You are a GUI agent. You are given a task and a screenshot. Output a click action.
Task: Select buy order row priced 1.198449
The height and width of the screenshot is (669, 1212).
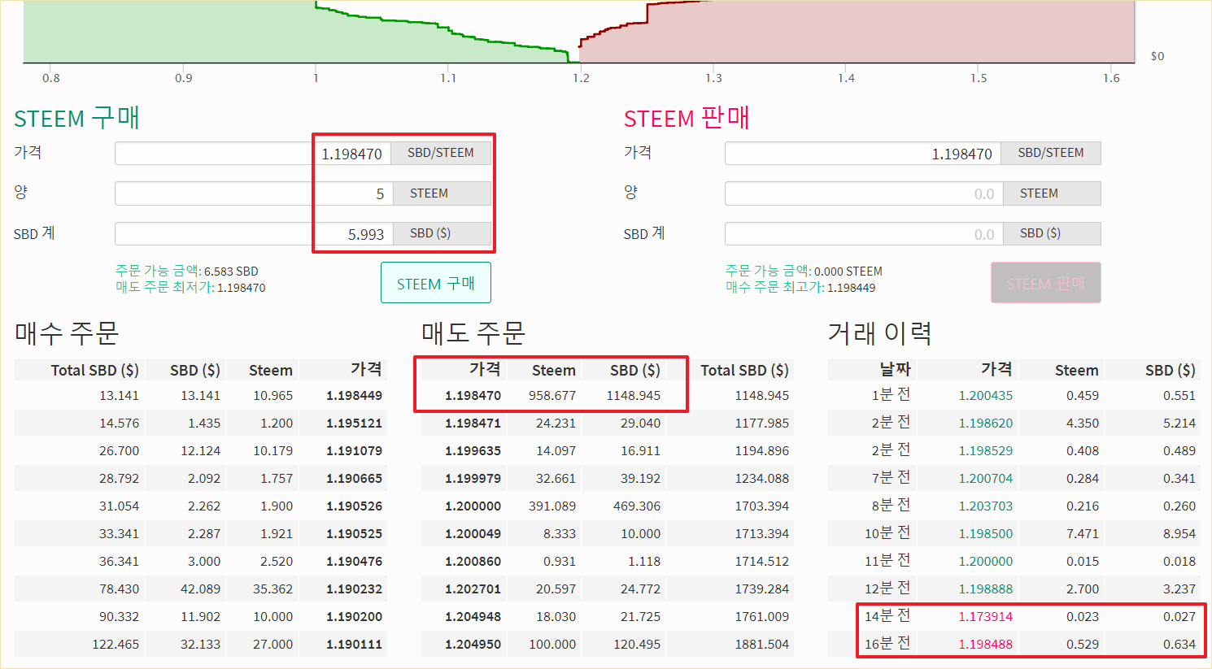(x=200, y=396)
